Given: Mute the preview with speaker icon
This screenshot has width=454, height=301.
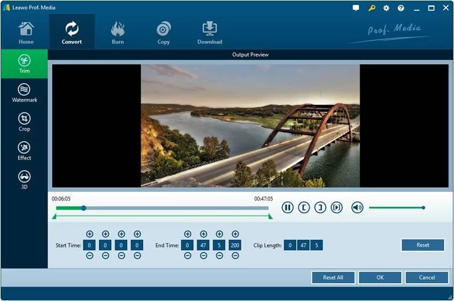Looking at the screenshot, I should coord(357,207).
